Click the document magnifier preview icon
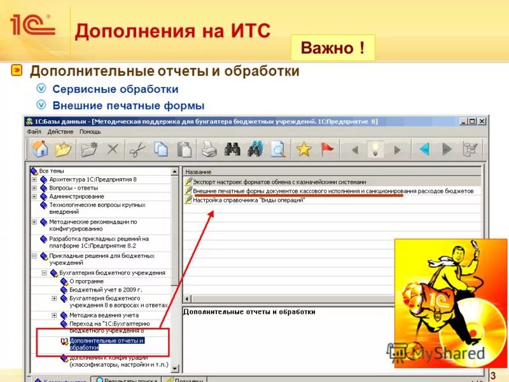509x382 pixels. (278, 150)
